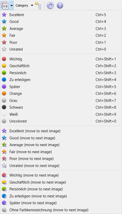The image size is (122, 214).
Task: Open the Category dropdown arrow
Action: (32, 5)
